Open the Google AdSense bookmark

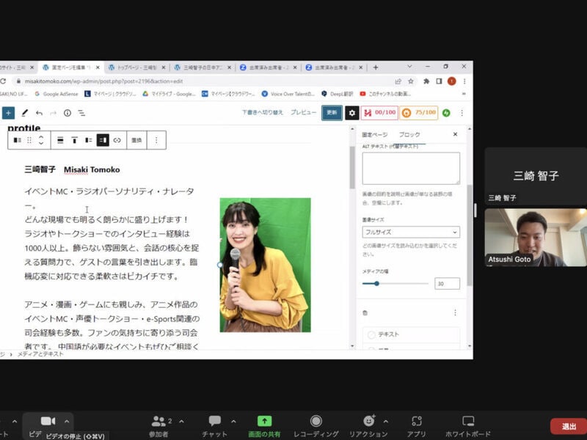[x=57, y=94]
